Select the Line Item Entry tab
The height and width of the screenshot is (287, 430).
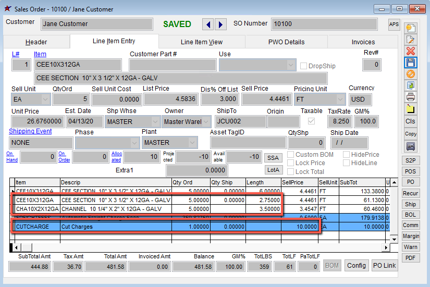(x=114, y=41)
